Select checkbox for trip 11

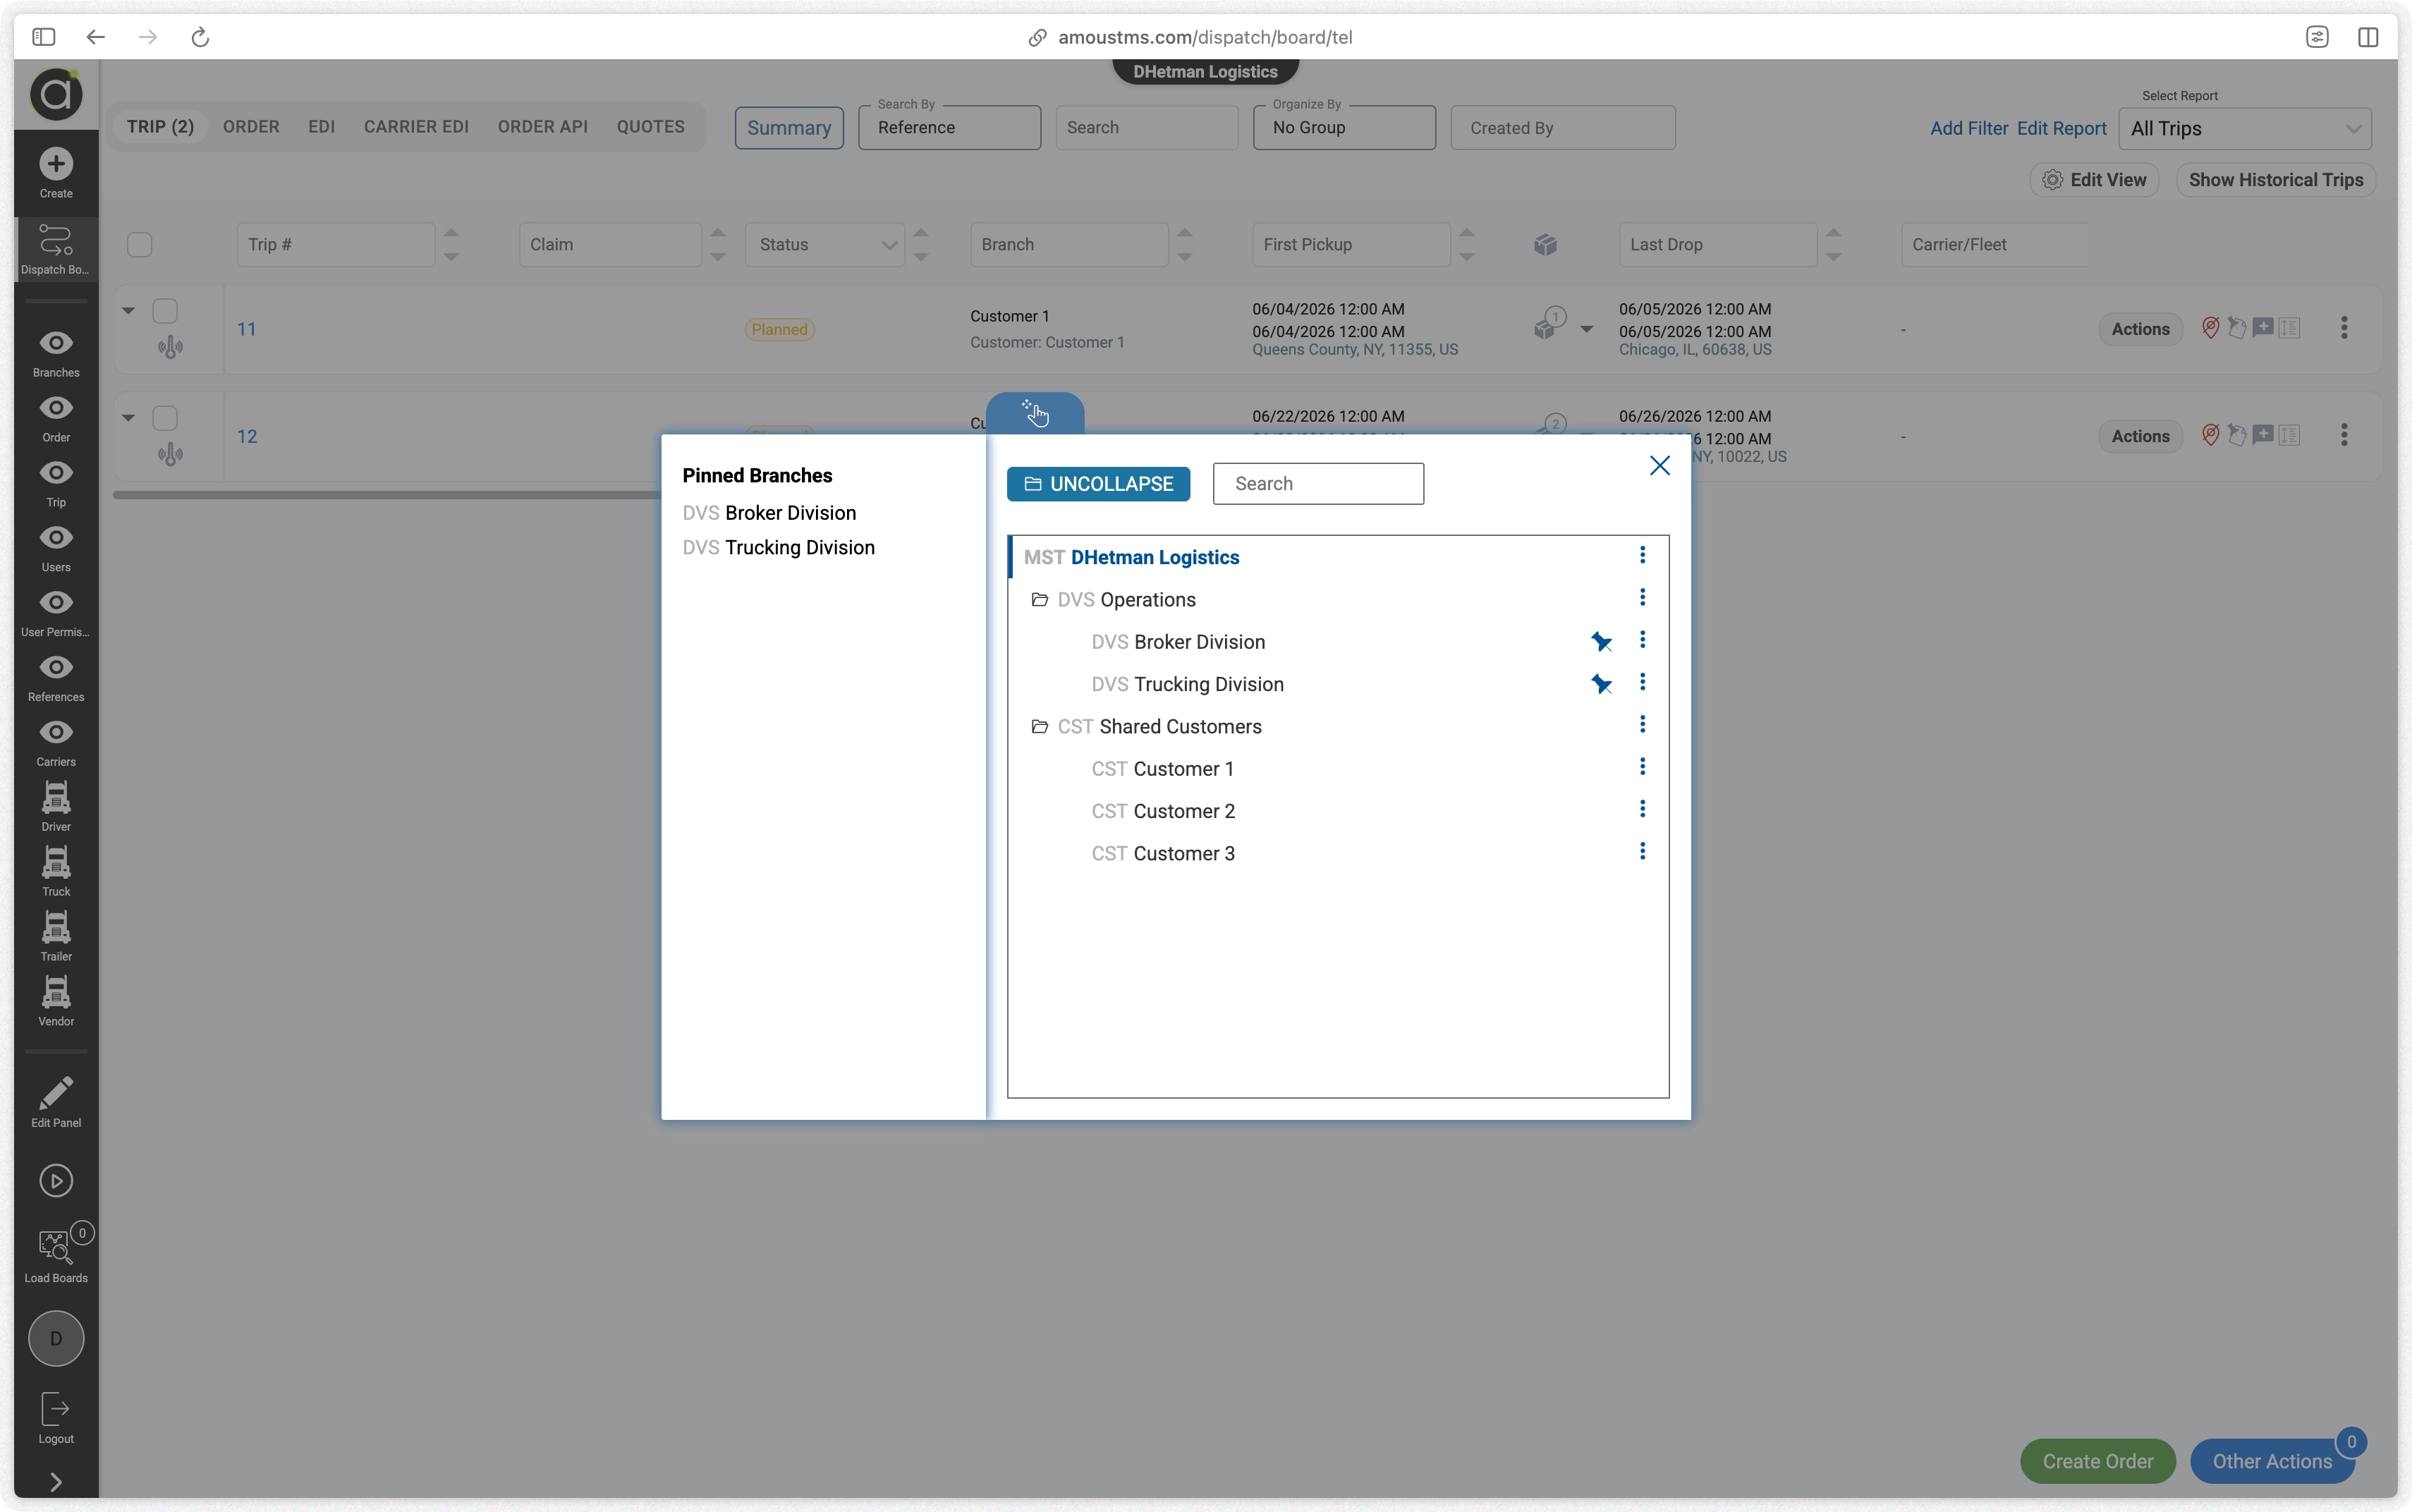coord(165,311)
